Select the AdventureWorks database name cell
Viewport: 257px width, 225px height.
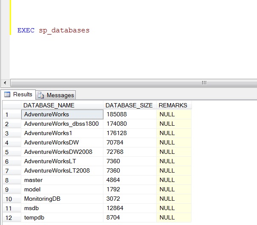tap(62, 114)
